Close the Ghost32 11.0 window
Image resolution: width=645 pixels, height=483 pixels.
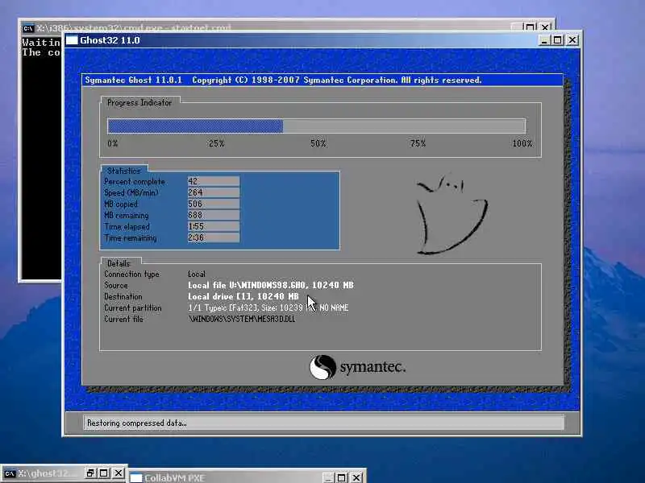[572, 40]
